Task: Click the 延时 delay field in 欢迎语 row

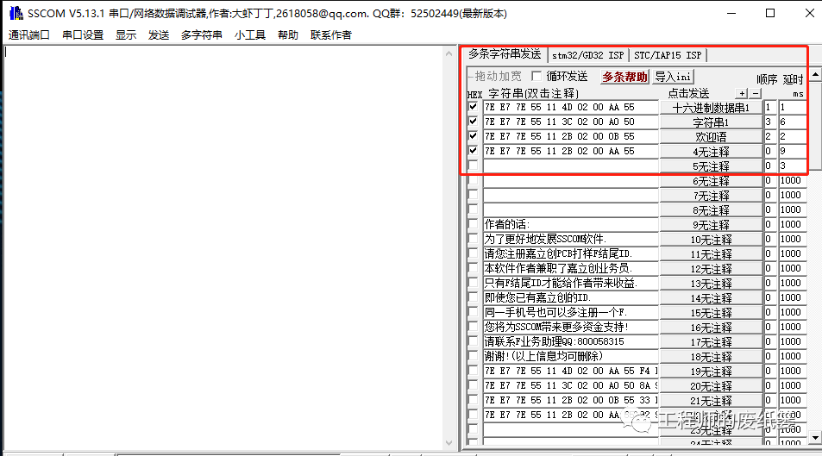Action: pyautogui.click(x=792, y=136)
